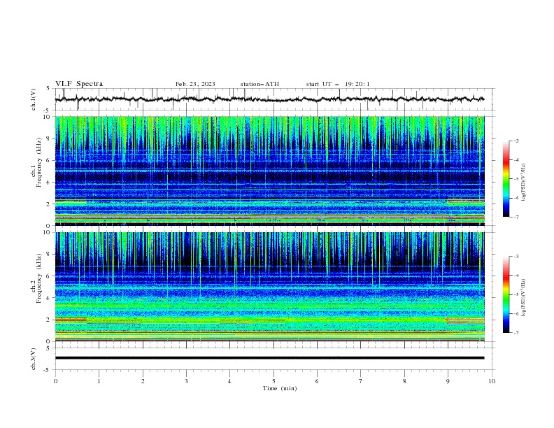The image size is (554, 428).
Task: Click time axis tick label '7'
Action: click(361, 381)
